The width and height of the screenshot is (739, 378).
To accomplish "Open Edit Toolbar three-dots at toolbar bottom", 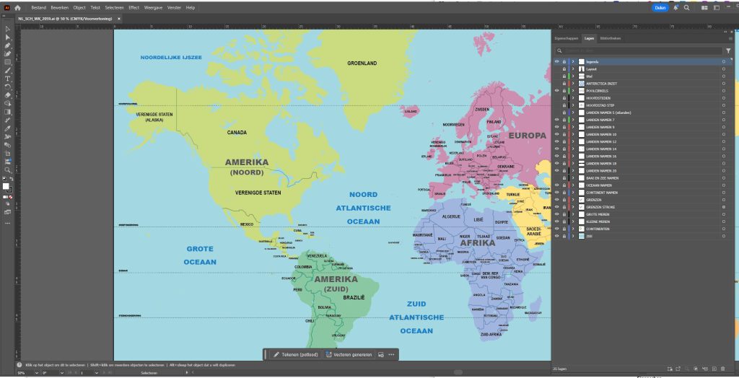I will tap(7, 223).
